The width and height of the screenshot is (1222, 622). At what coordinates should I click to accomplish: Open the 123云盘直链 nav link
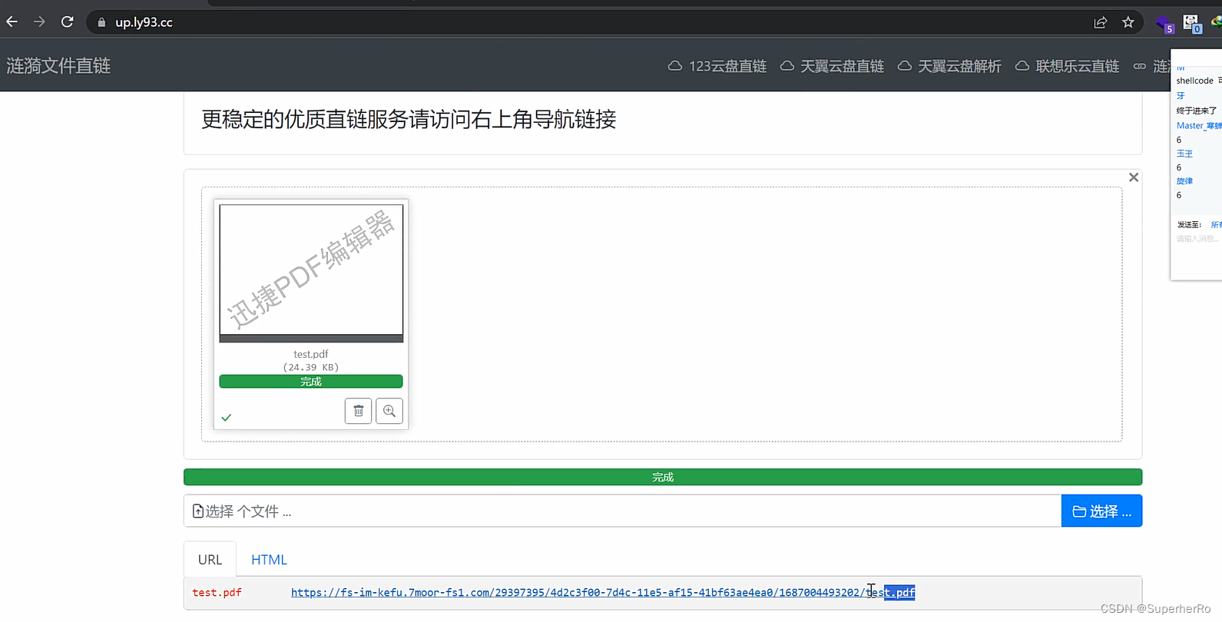pos(717,66)
